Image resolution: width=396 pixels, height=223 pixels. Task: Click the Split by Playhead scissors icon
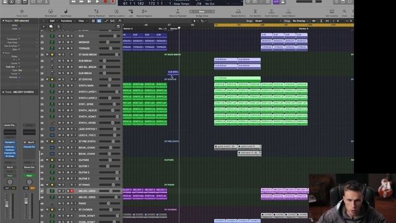coord(97,12)
